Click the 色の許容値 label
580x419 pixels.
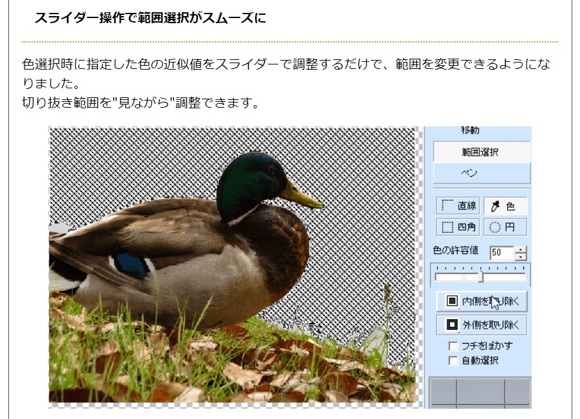click(x=456, y=251)
